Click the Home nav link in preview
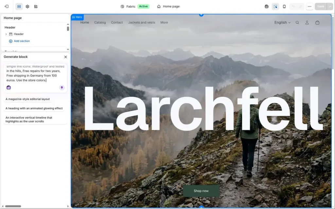The height and width of the screenshot is (209, 335). (85, 23)
